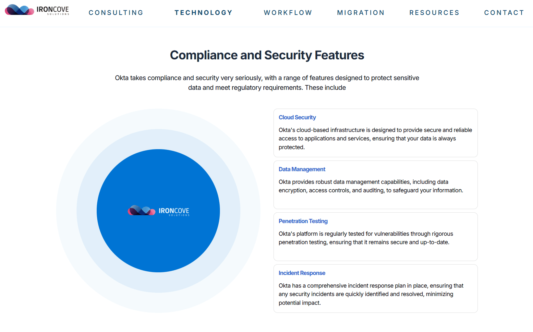The image size is (533, 332).
Task: Navigate to the Contact page
Action: click(504, 13)
